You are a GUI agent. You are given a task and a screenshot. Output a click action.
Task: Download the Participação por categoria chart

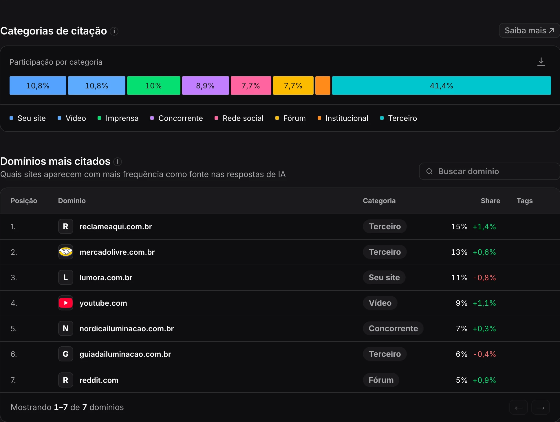[541, 62]
